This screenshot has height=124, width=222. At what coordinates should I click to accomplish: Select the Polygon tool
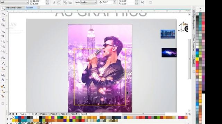click(x=3, y=51)
